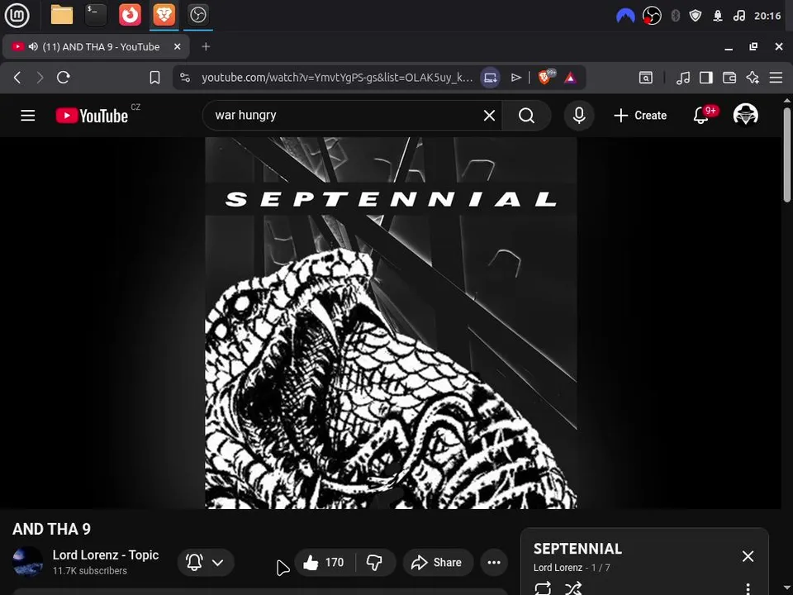793x595 pixels.
Task: Start voice search with microphone
Action: 579,116
